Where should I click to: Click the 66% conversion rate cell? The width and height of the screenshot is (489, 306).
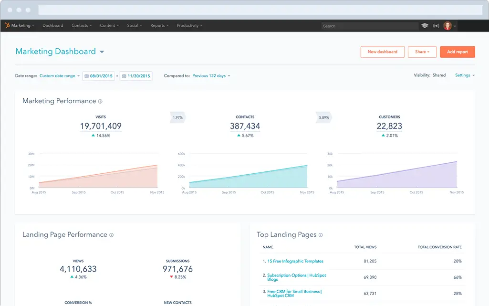[x=458, y=277]
